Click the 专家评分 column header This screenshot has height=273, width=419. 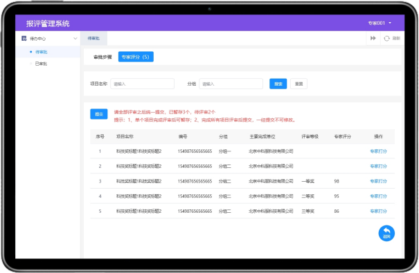[x=343, y=137]
